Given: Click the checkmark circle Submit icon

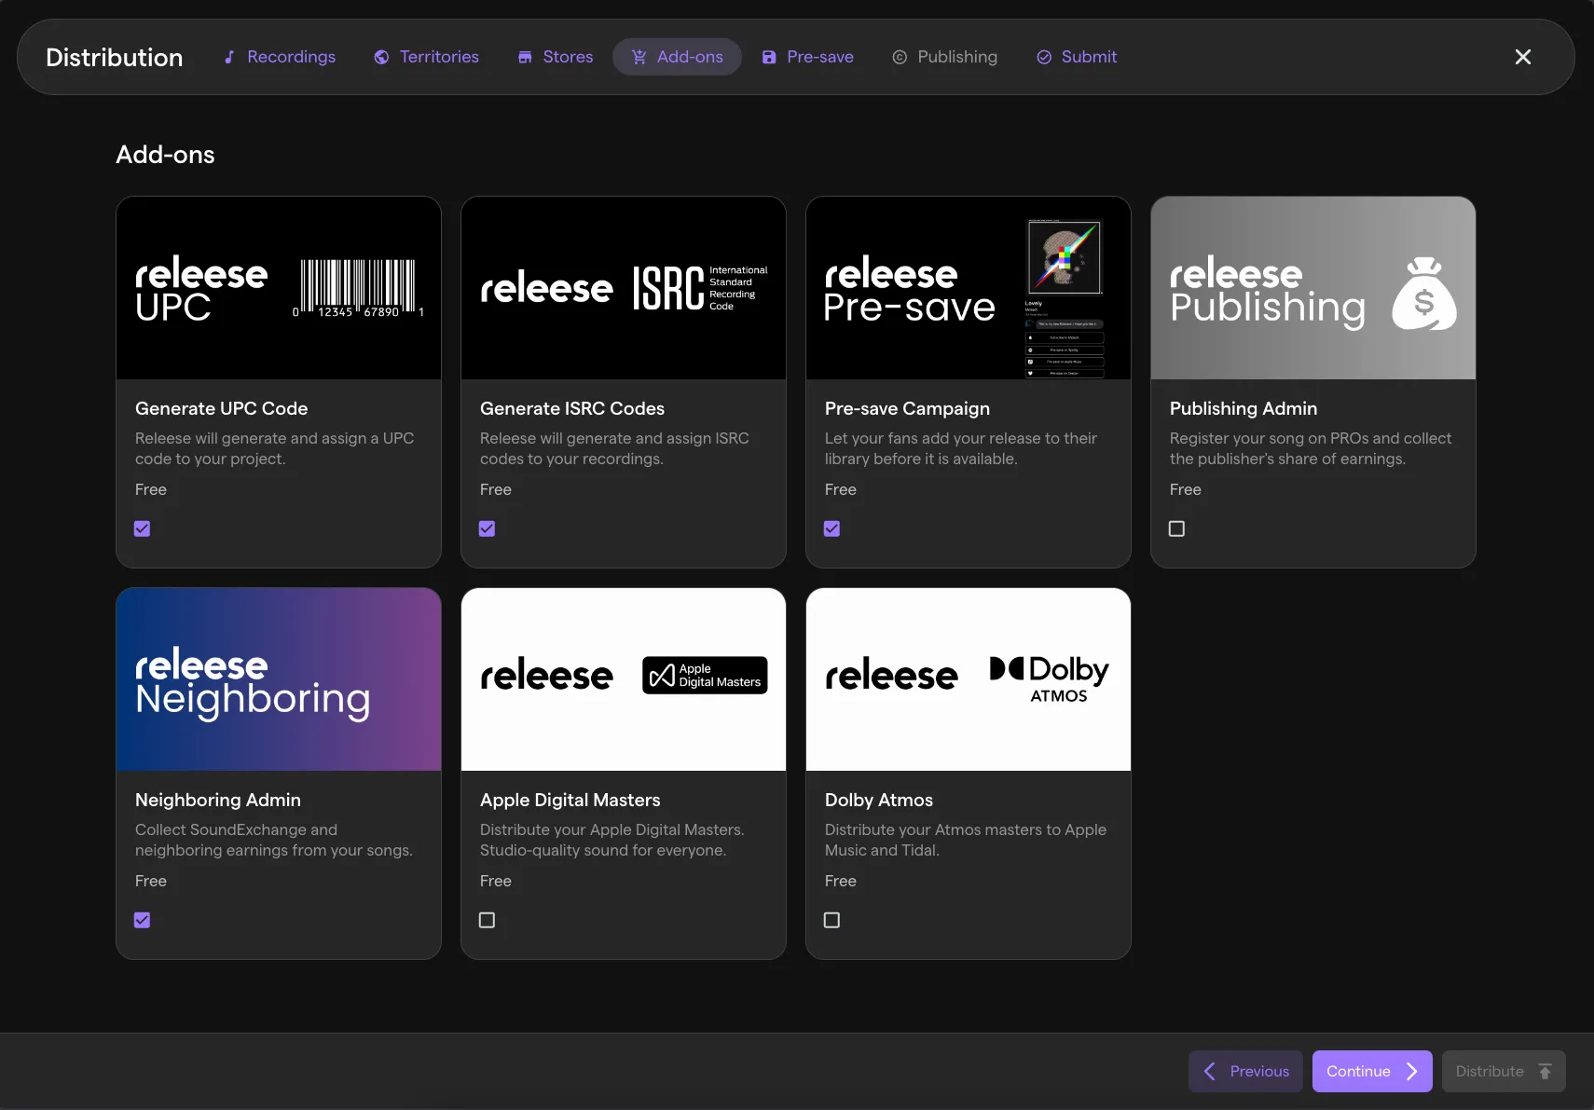Looking at the screenshot, I should tap(1044, 57).
